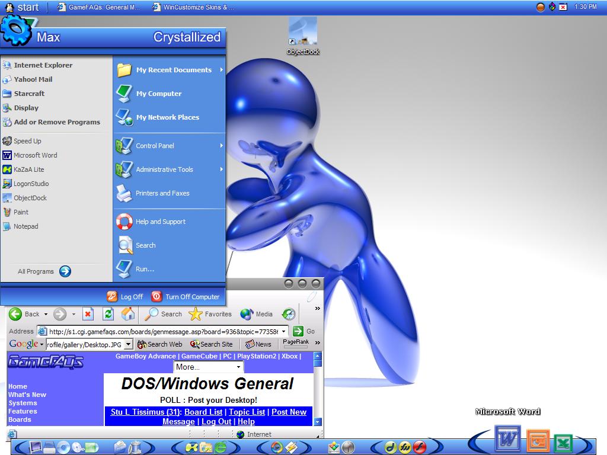Open the Back history dropdown arrow
Image resolution: width=607 pixels, height=455 pixels.
pos(46,314)
